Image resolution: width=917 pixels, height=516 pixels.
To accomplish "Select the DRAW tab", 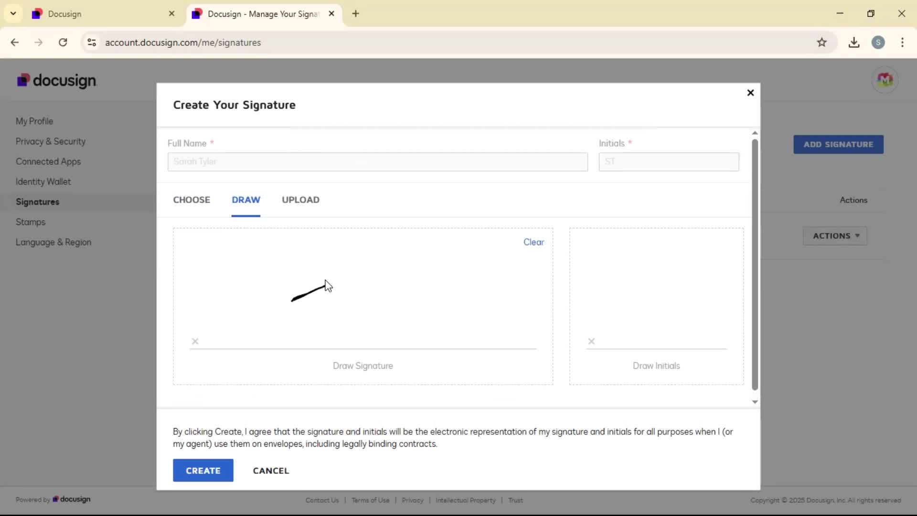I will 246,200.
